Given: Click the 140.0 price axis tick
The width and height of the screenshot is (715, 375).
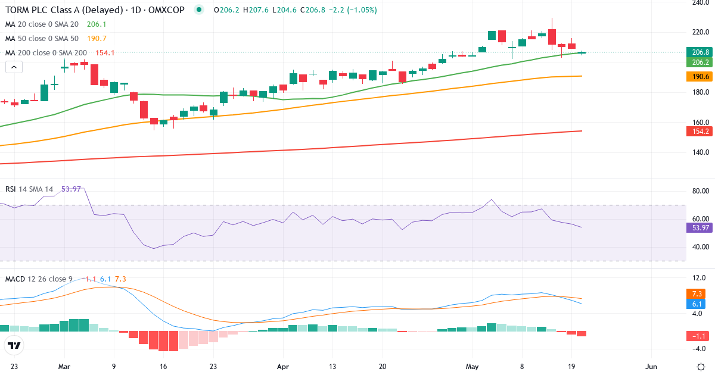Looking at the screenshot, I should point(700,152).
